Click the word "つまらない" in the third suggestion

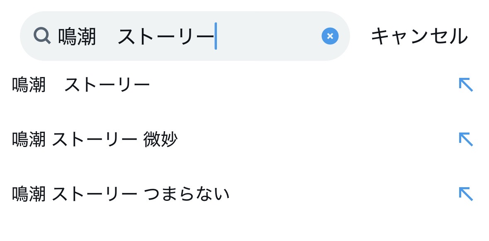pos(187,194)
